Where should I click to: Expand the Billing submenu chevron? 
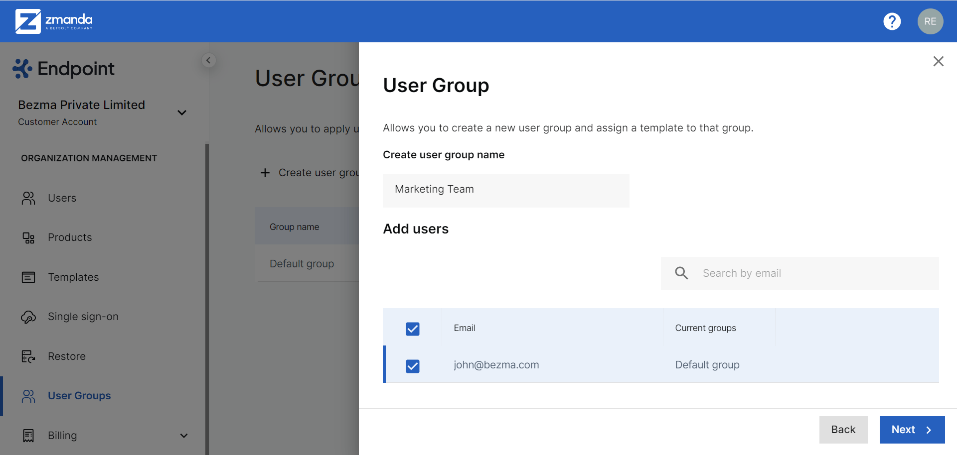point(184,436)
